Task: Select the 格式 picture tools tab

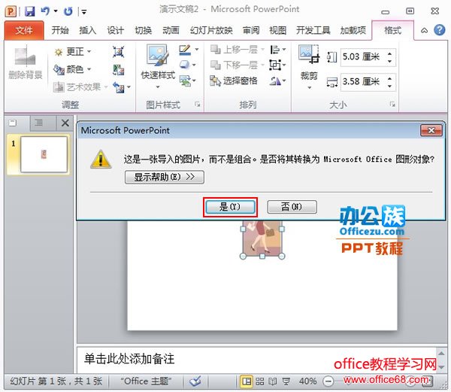Action: [x=392, y=30]
